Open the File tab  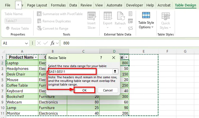click(8, 5)
